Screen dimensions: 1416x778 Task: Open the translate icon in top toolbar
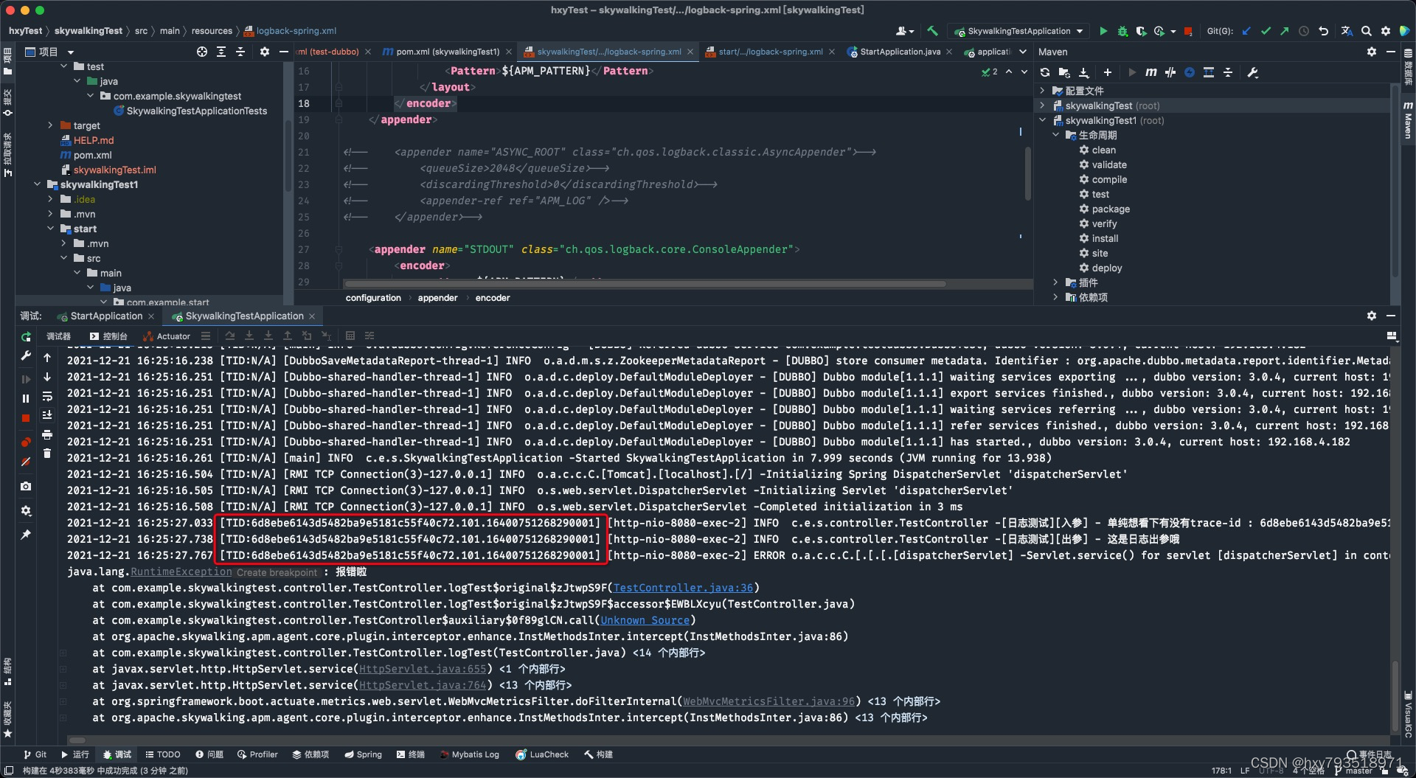pyautogui.click(x=1347, y=31)
